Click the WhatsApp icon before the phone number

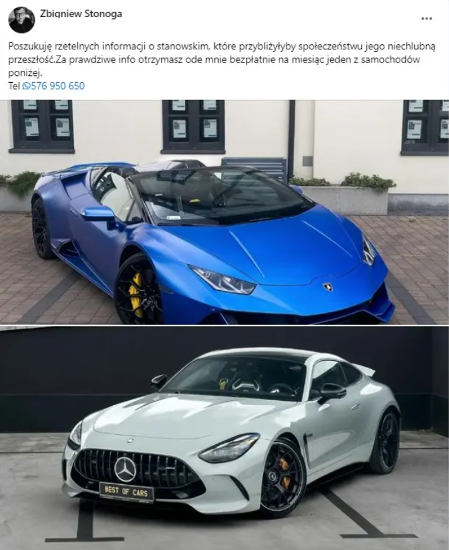(x=27, y=86)
